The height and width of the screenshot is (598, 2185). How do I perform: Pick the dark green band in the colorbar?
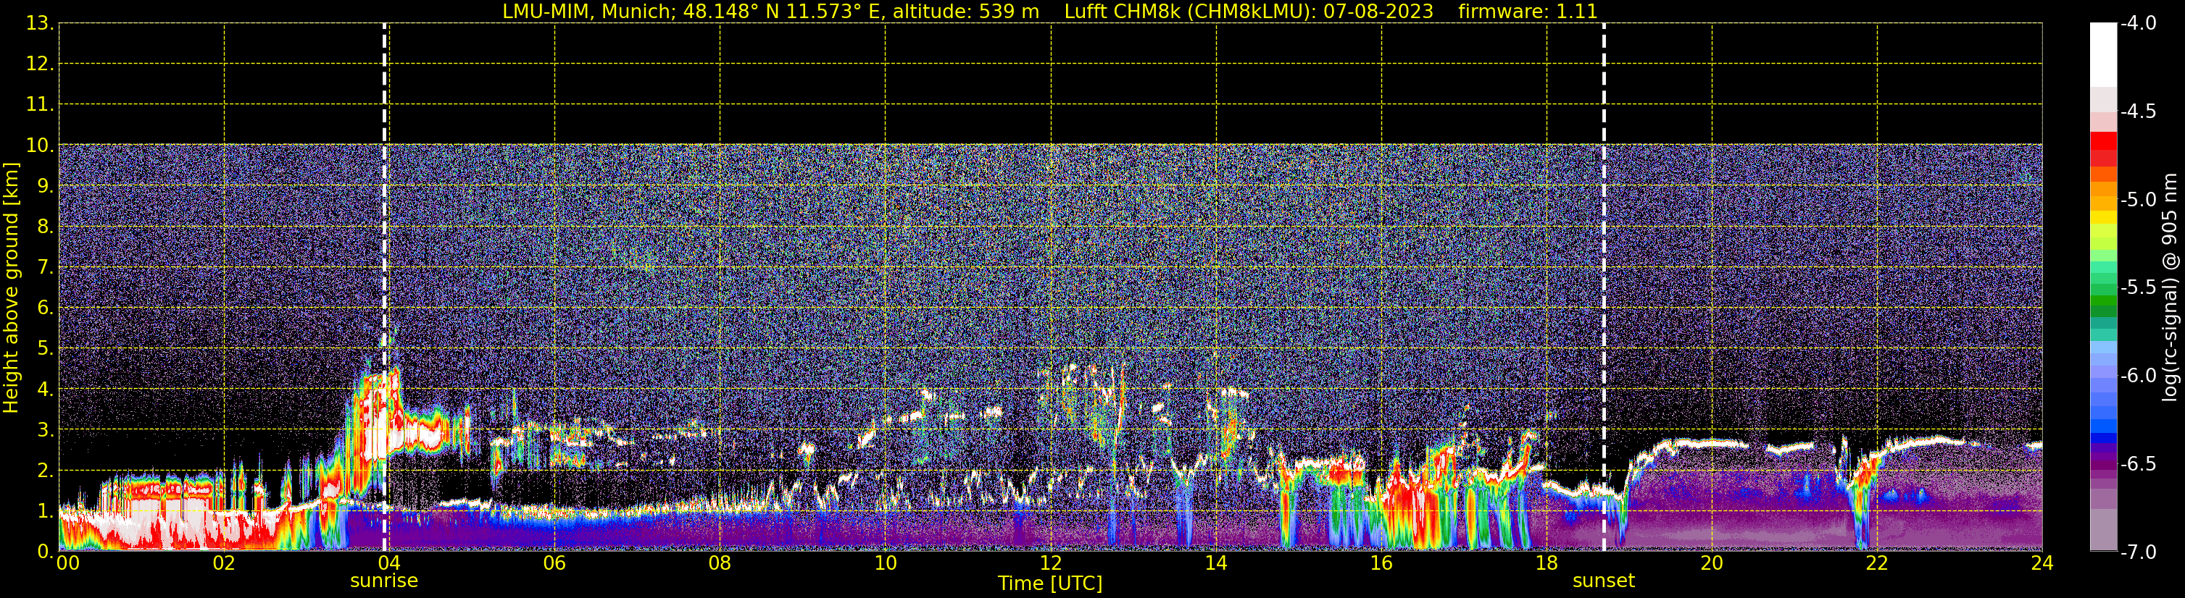click(2104, 311)
